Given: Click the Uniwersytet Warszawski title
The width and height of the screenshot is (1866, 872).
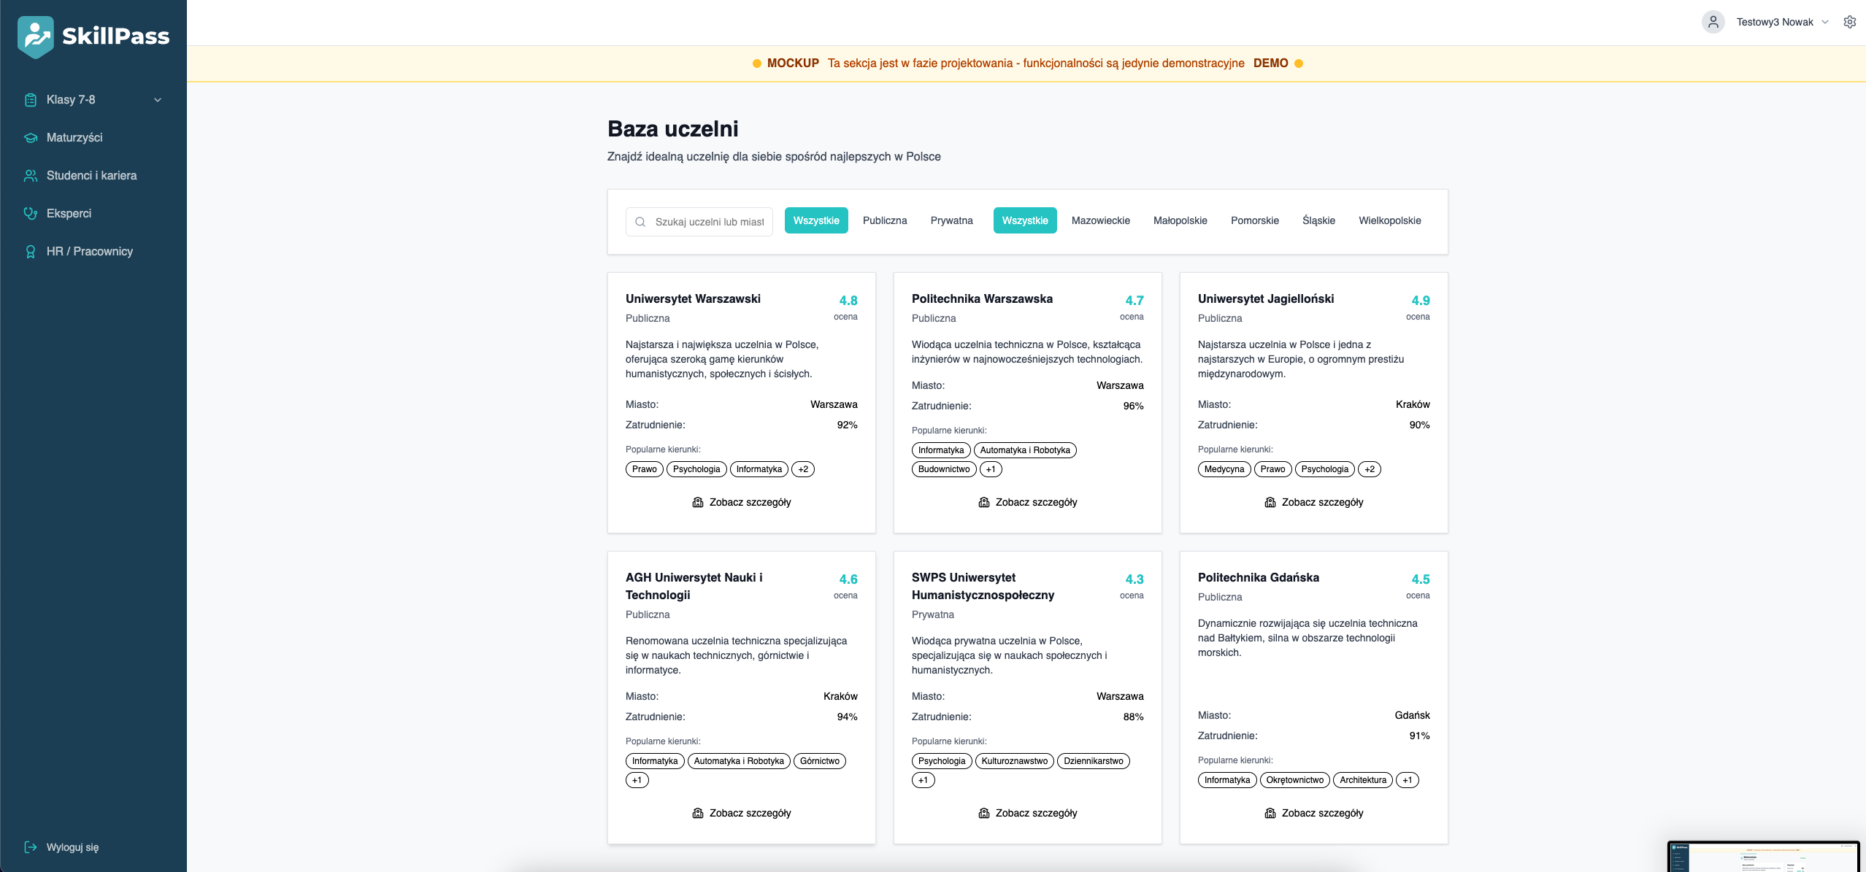Looking at the screenshot, I should point(693,299).
